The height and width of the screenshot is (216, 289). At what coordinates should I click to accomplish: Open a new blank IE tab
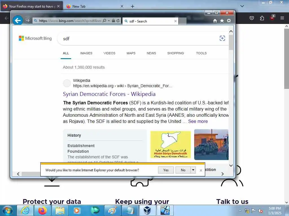click(x=183, y=21)
